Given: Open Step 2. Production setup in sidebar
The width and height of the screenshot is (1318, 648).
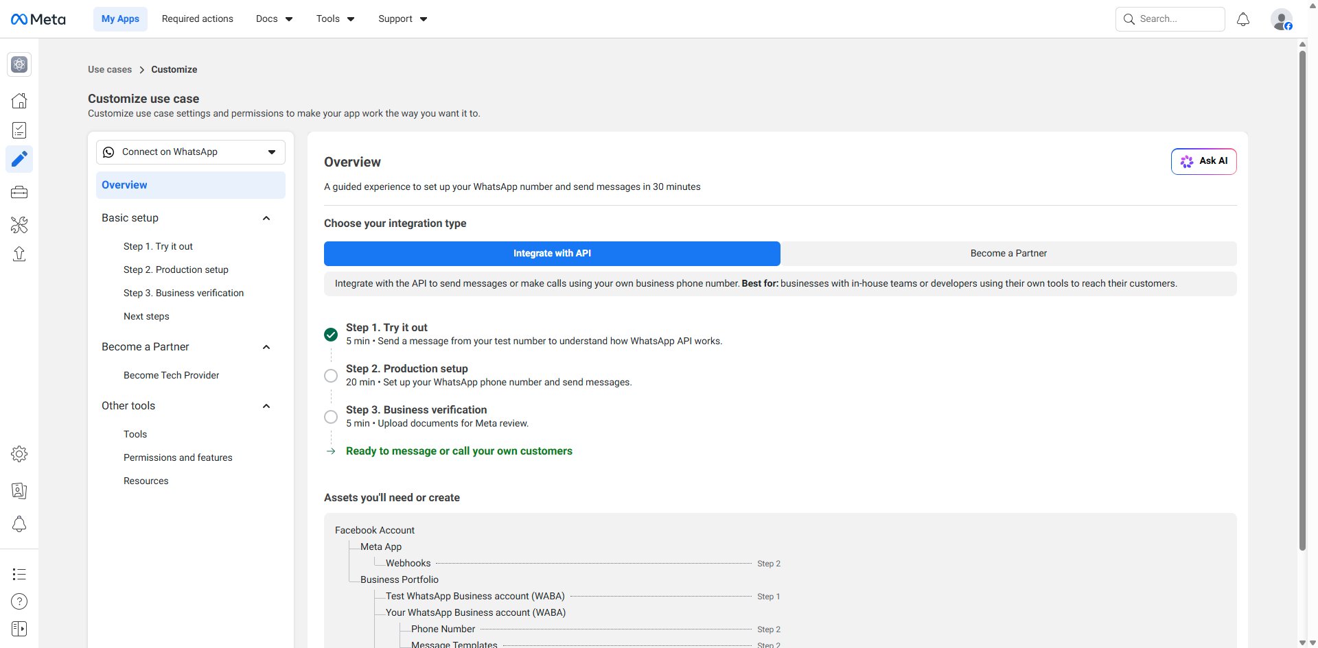Looking at the screenshot, I should [x=176, y=270].
